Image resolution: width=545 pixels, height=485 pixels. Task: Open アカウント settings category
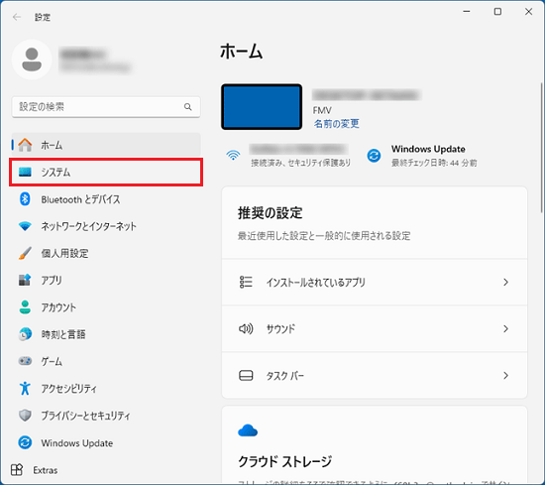point(106,307)
